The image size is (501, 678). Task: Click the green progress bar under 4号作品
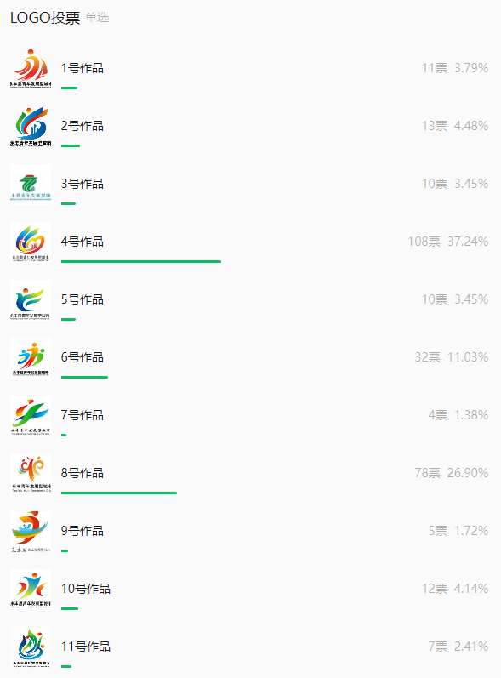click(x=141, y=262)
